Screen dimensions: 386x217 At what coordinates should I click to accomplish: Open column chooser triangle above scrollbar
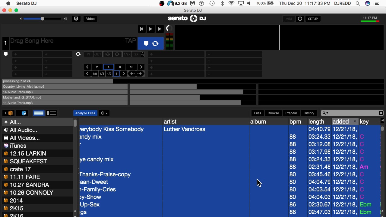[x=382, y=121]
